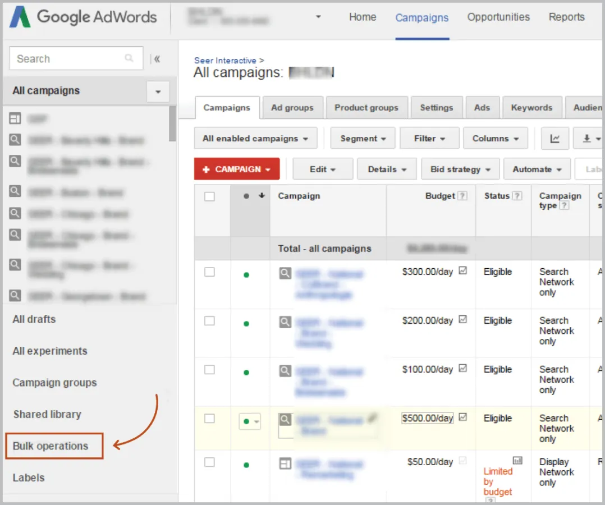The width and height of the screenshot is (605, 505).
Task: Click the chart graph icon button
Action: 555,139
